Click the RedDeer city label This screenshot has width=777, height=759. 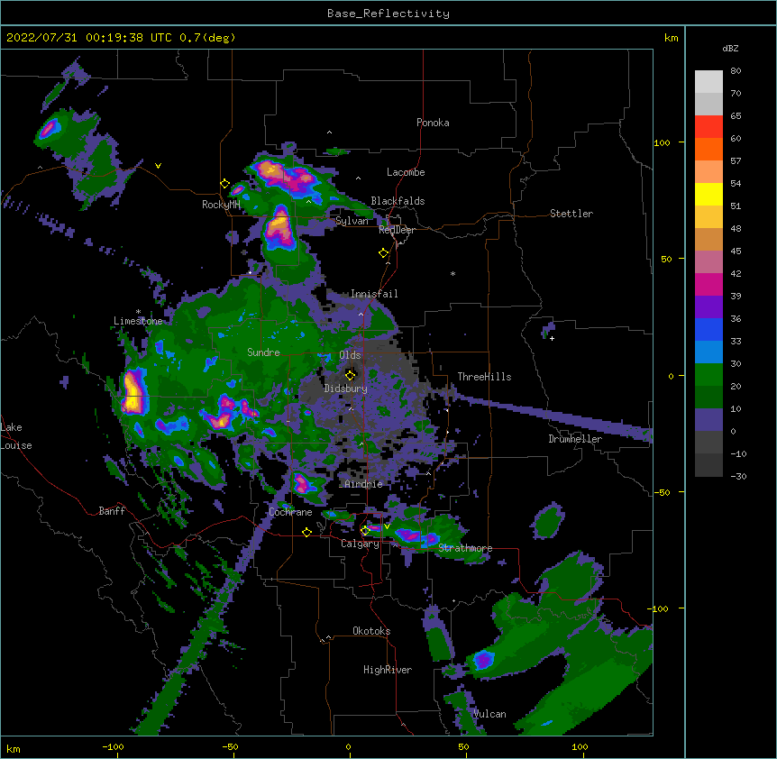[x=397, y=230]
